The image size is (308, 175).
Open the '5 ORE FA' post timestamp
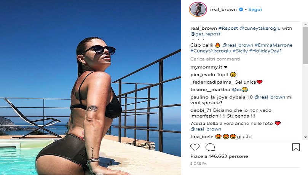[198, 164]
